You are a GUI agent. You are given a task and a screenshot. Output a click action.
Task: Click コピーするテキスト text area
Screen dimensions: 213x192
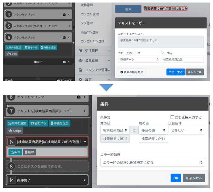click(161, 42)
